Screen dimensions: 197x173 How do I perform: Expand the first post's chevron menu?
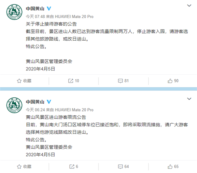click(x=189, y=6)
